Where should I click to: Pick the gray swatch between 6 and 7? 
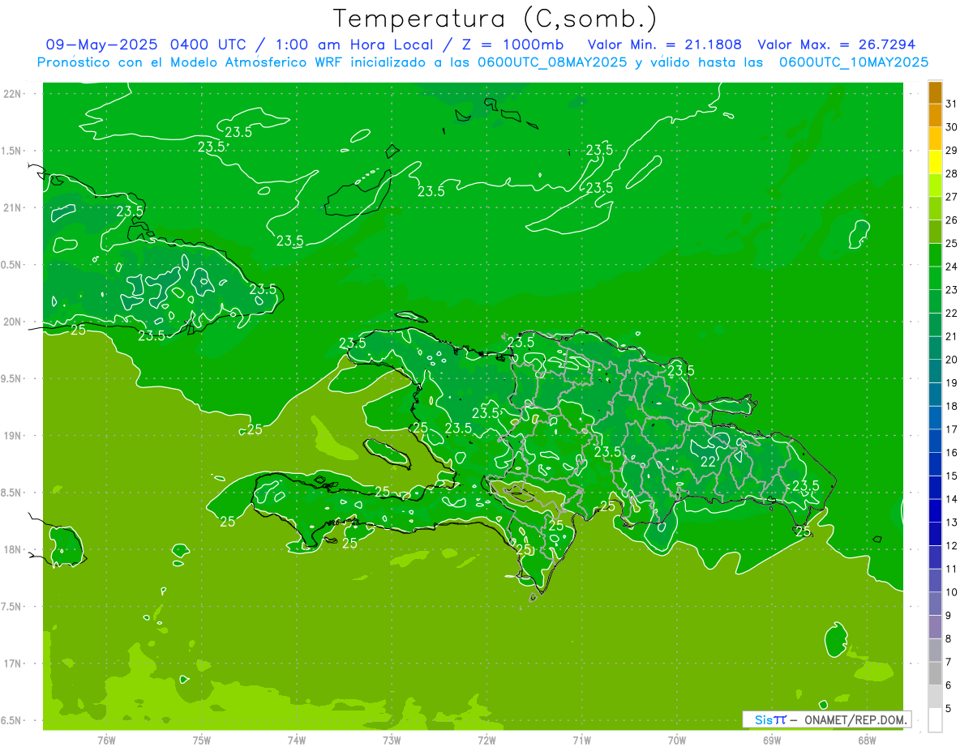coord(935,673)
